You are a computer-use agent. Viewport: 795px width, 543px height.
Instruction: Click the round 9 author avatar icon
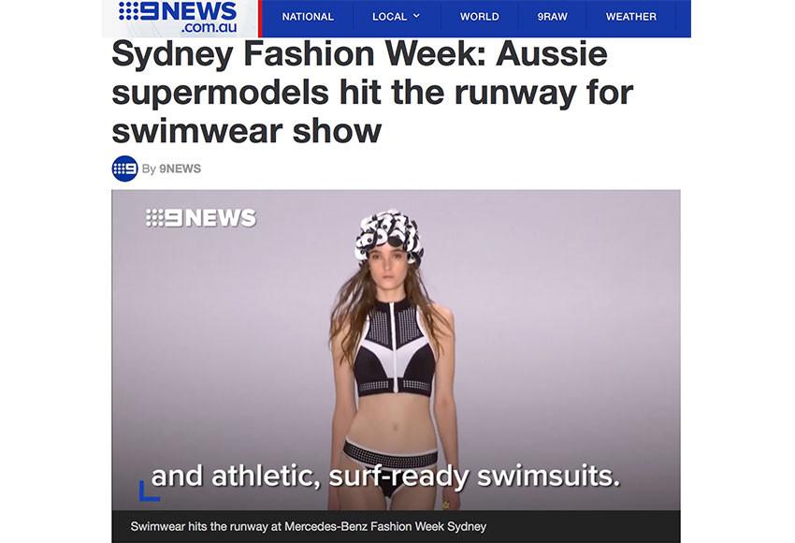pyautogui.click(x=124, y=169)
